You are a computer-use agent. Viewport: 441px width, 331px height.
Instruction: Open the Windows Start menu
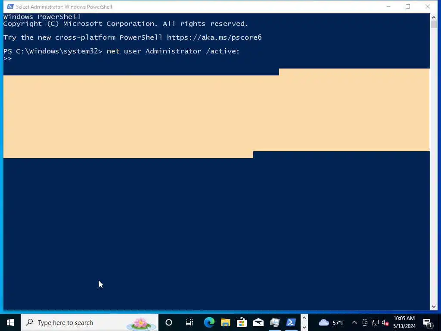coord(10,322)
